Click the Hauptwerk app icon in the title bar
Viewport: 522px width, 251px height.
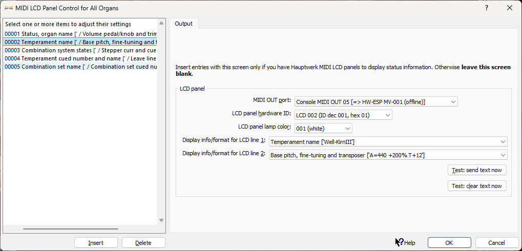[9, 8]
